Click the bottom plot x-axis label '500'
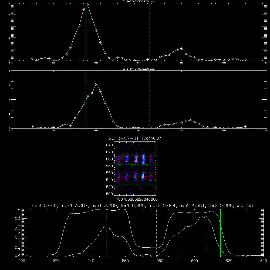This screenshot has width=270, height=270. (22, 261)
